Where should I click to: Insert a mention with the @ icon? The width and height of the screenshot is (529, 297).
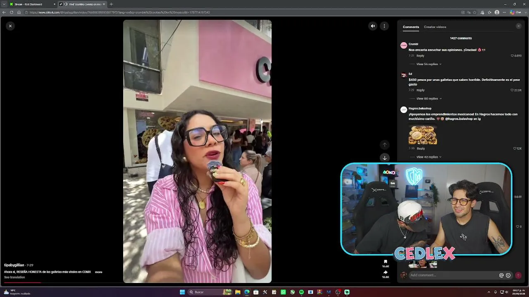[x=501, y=275]
